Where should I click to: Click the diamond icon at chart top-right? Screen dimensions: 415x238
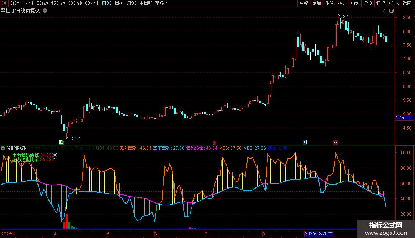[385, 11]
